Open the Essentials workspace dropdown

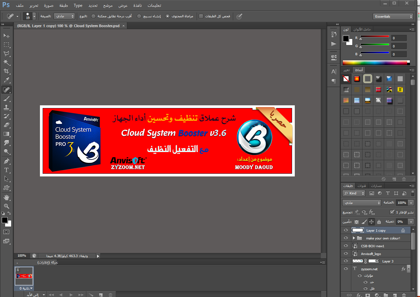click(x=393, y=16)
